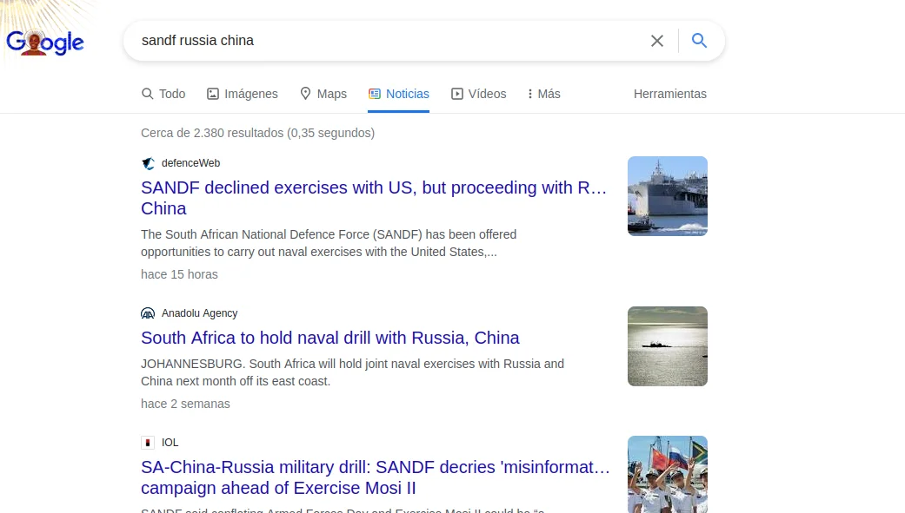Open the Maps tab
Screen dimensions: 905x513
323,94
